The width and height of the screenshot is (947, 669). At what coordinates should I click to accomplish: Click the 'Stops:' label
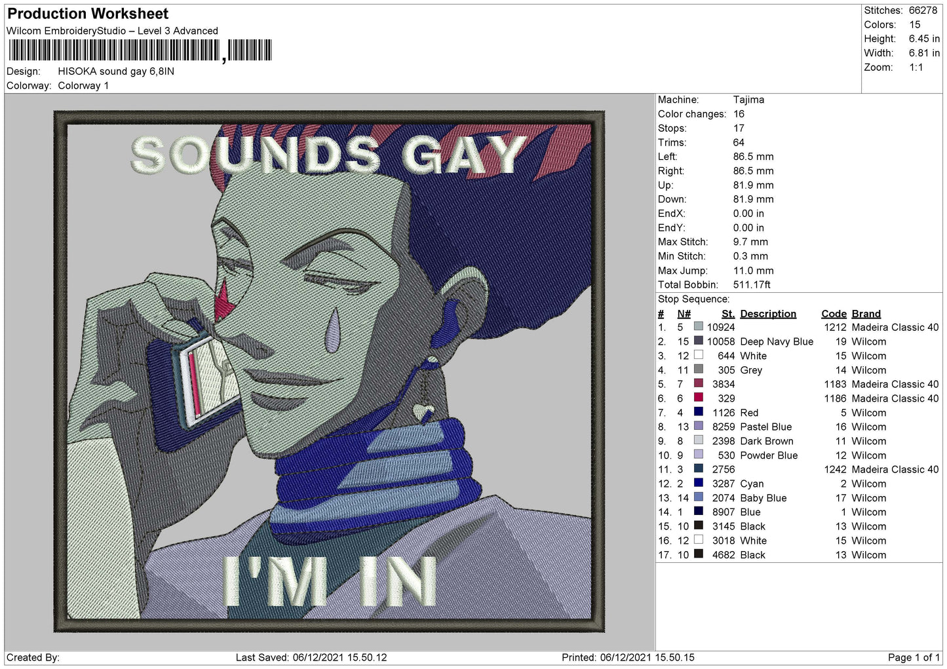672,128
